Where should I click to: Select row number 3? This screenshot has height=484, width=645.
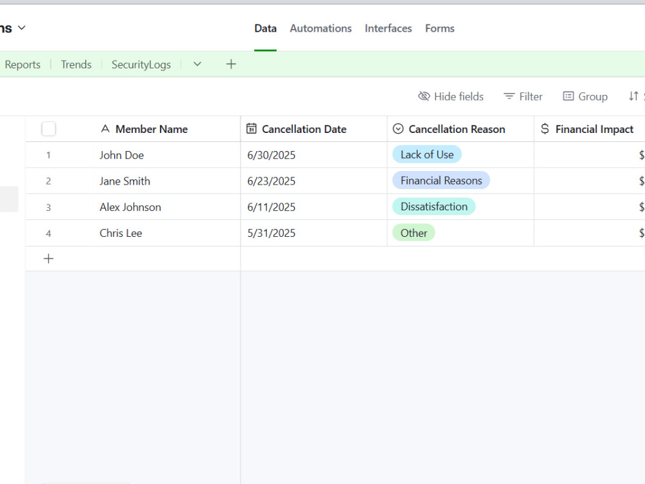coord(48,207)
